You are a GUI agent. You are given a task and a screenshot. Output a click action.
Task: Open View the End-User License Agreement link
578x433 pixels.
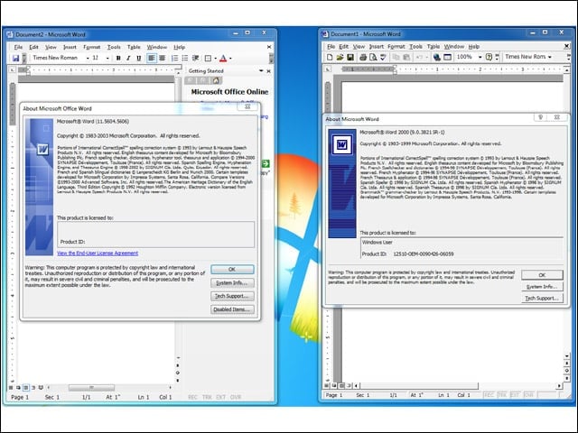(98, 253)
